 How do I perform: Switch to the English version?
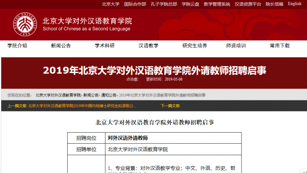point(294,4)
